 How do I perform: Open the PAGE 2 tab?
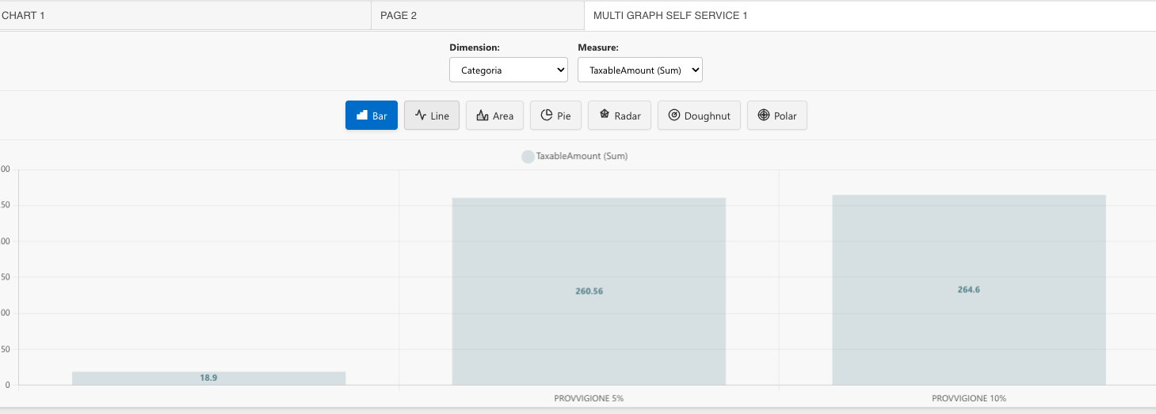pos(478,15)
